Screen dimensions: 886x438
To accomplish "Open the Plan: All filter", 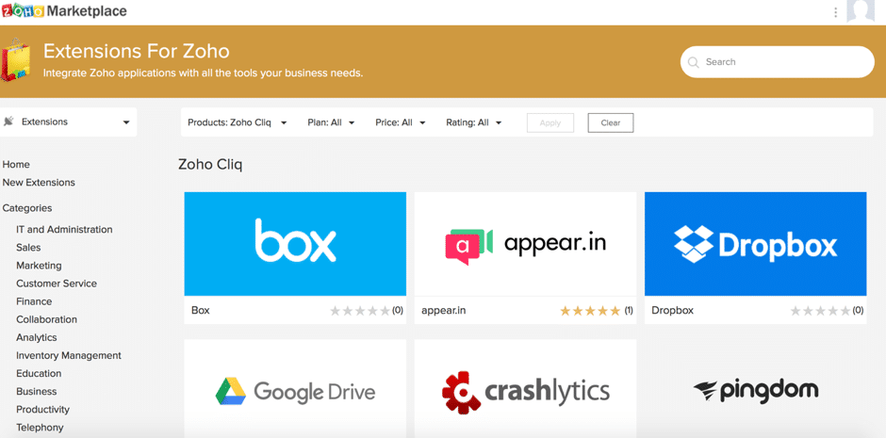I will [331, 122].
